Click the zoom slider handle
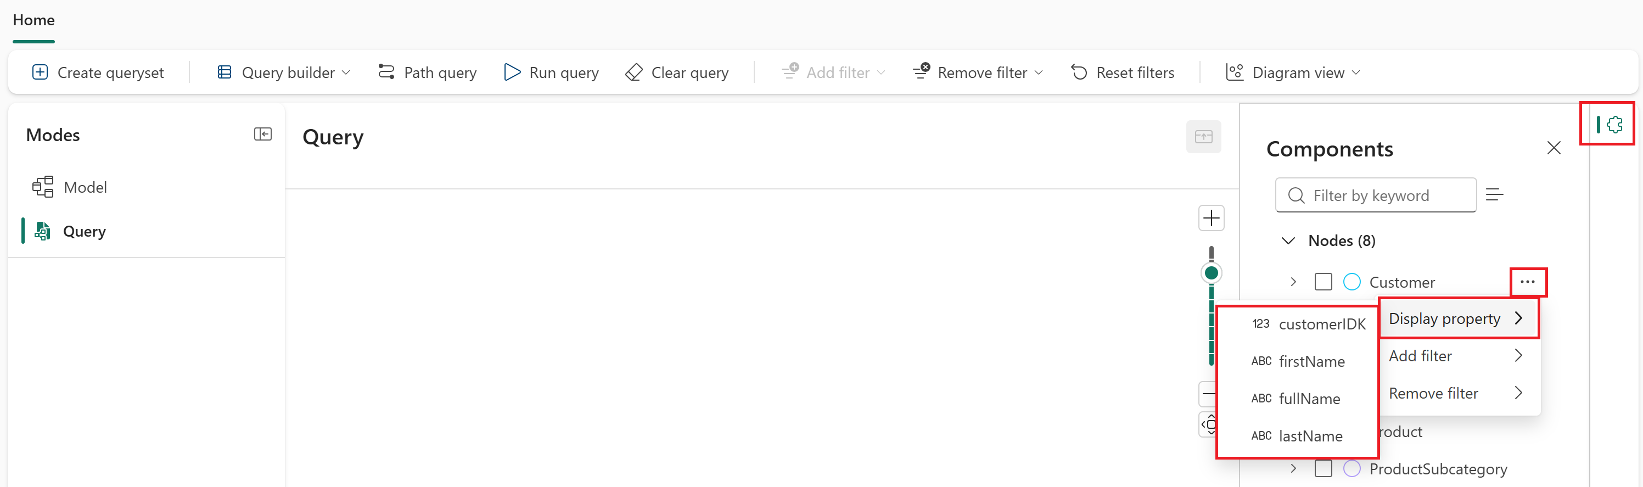Screen dimensions: 1643x487 [x=1211, y=273]
